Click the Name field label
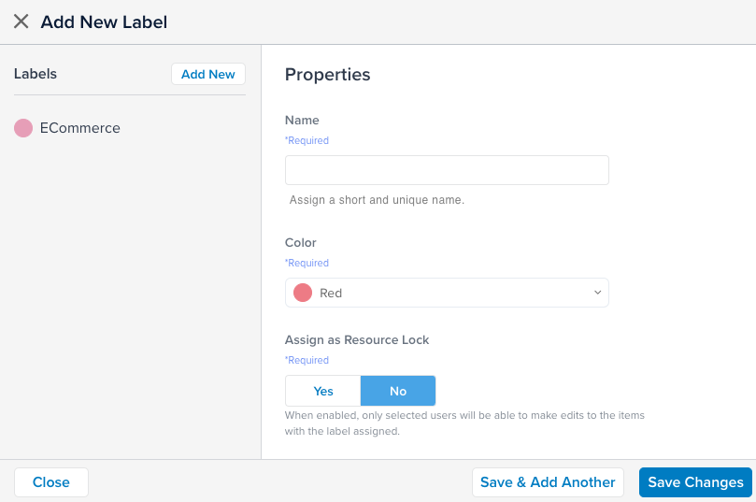 click(x=302, y=121)
